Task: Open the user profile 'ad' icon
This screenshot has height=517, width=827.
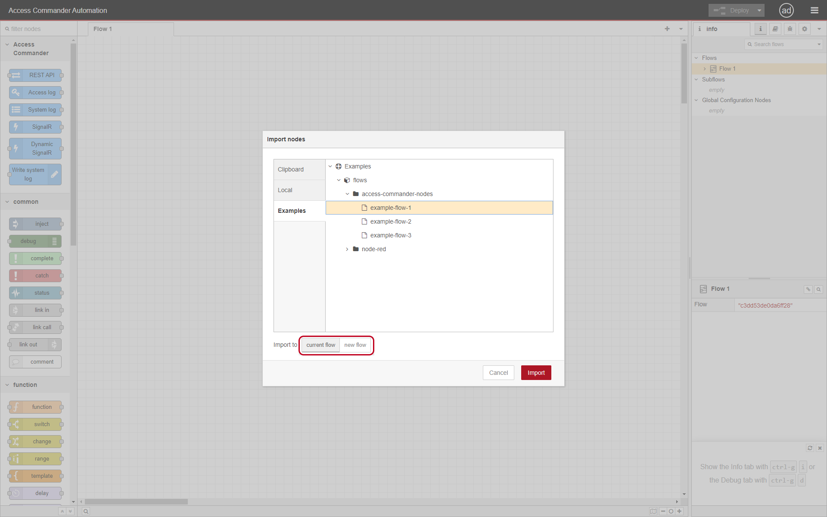Action: click(x=787, y=10)
